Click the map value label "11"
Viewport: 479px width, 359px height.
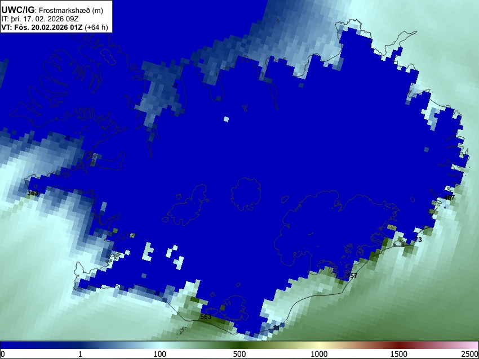click(276, 328)
